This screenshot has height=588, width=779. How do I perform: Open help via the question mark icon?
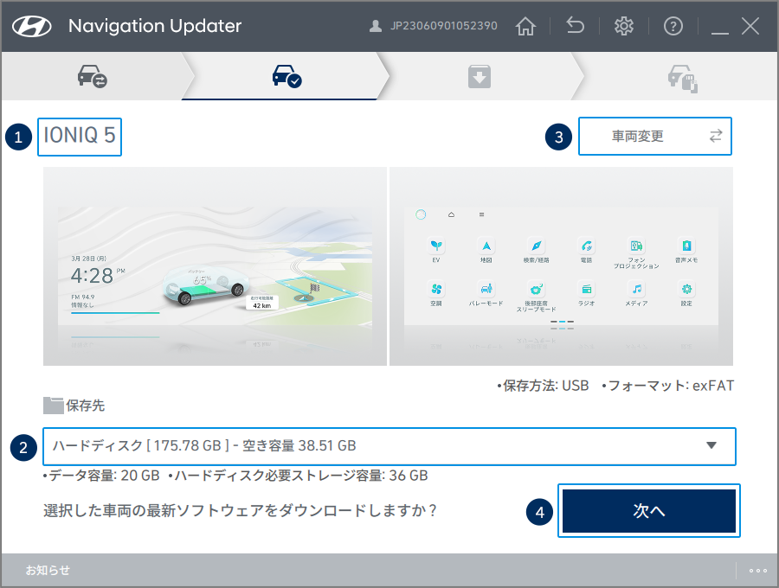(x=673, y=26)
